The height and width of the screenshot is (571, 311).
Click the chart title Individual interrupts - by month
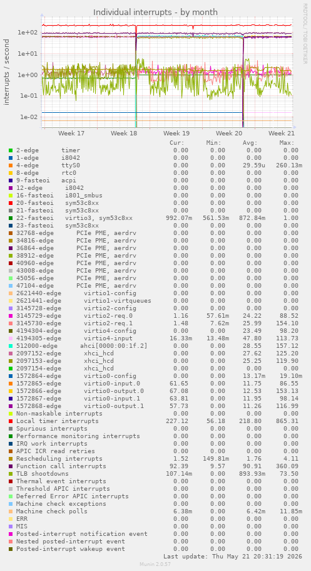[x=155, y=13]
